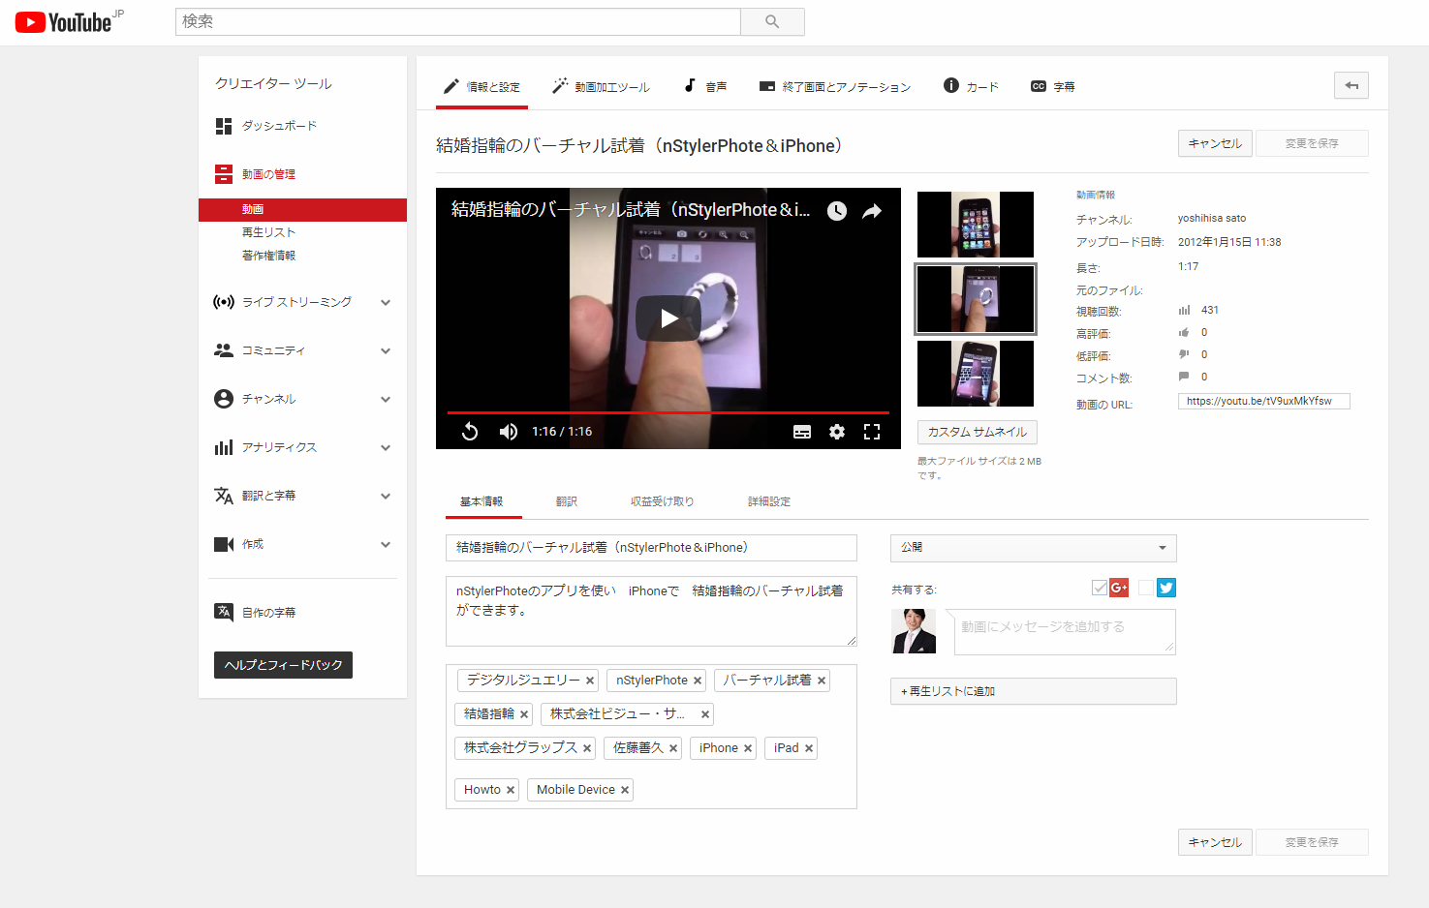Click カスタム サムネイル button
Image resolution: width=1429 pixels, height=908 pixels.
(977, 433)
